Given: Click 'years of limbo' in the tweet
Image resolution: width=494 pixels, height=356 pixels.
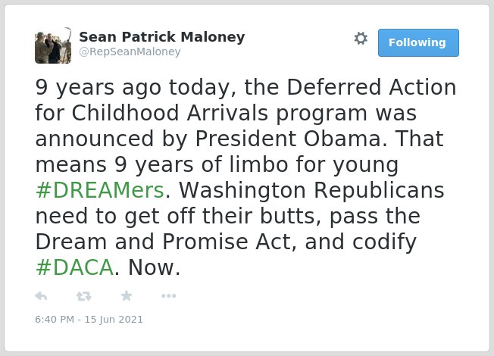Looking at the screenshot, I should click(x=211, y=164).
